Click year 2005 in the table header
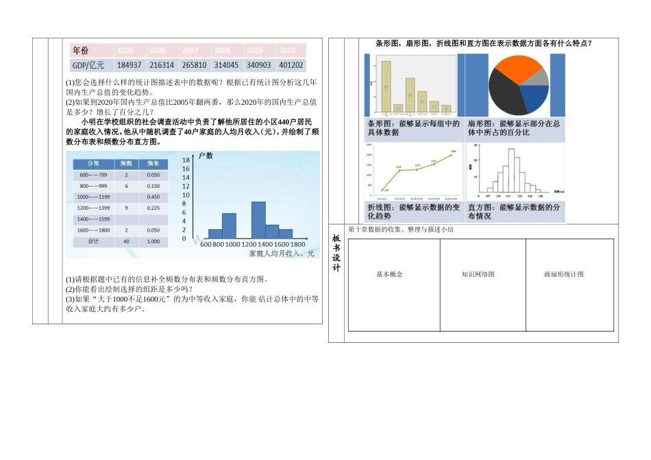 (x=125, y=51)
